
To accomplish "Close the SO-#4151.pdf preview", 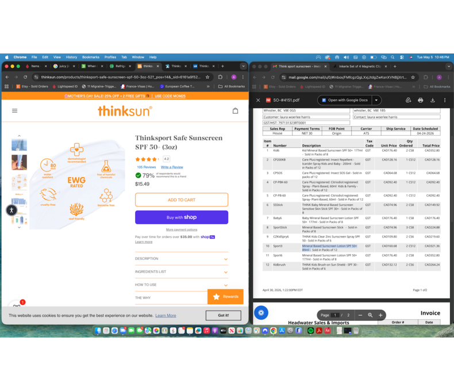I will 258,100.
